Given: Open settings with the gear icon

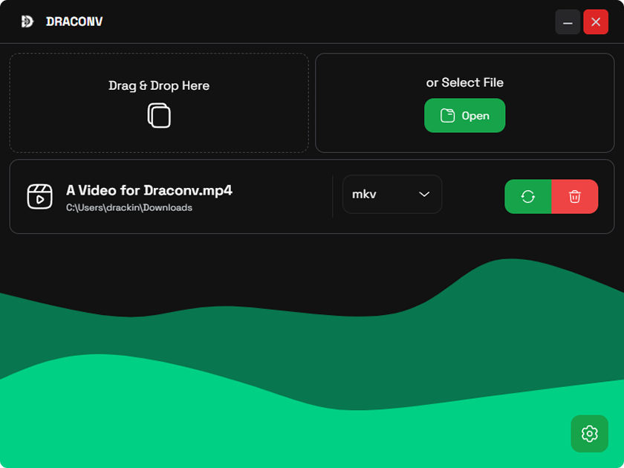Looking at the screenshot, I should (590, 434).
